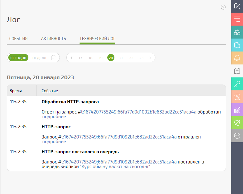The width and height of the screenshot is (243, 194).
Task: Click the HTTP-запрос event title
Action: (x=56, y=127)
